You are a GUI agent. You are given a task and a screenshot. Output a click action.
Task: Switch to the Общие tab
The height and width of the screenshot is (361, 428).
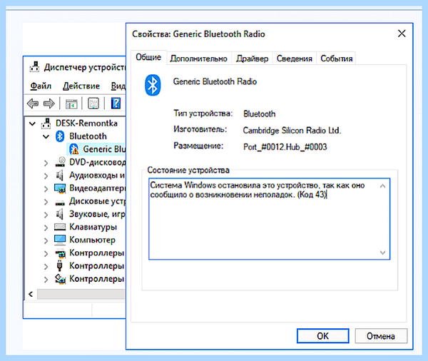[148, 57]
